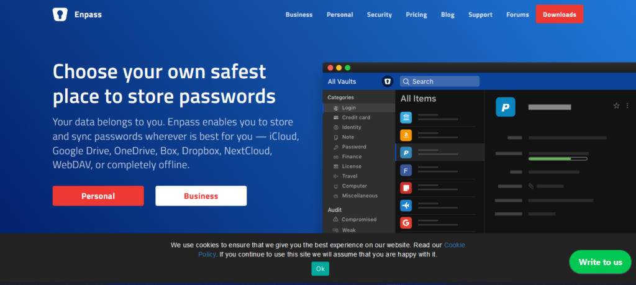This screenshot has height=285, width=636.
Task: Select the Password category key icon
Action: coord(335,147)
